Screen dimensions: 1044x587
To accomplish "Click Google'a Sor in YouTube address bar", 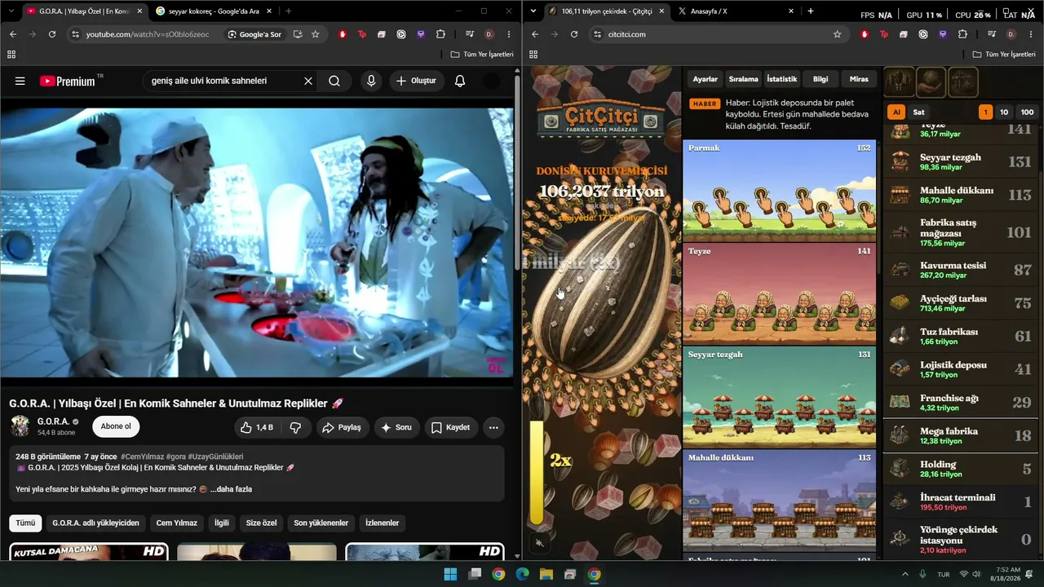I will (254, 34).
